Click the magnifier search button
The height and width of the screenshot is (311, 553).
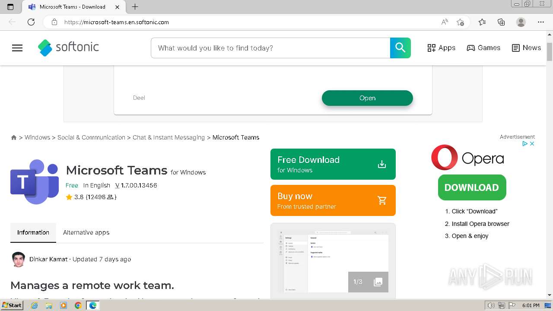pyautogui.click(x=400, y=48)
